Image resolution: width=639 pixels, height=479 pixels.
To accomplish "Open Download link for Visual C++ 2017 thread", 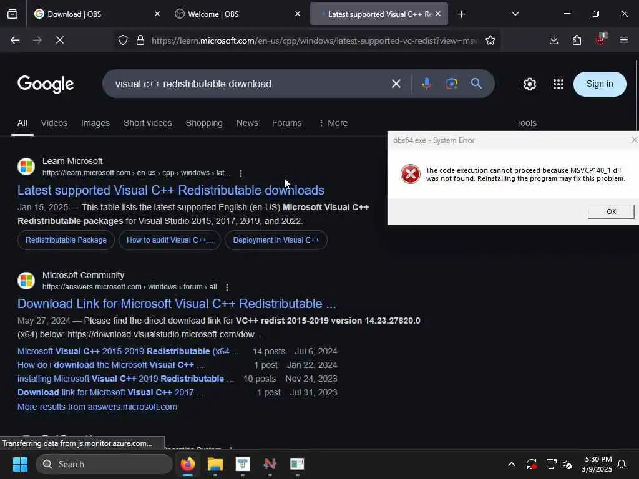I will point(110,393).
